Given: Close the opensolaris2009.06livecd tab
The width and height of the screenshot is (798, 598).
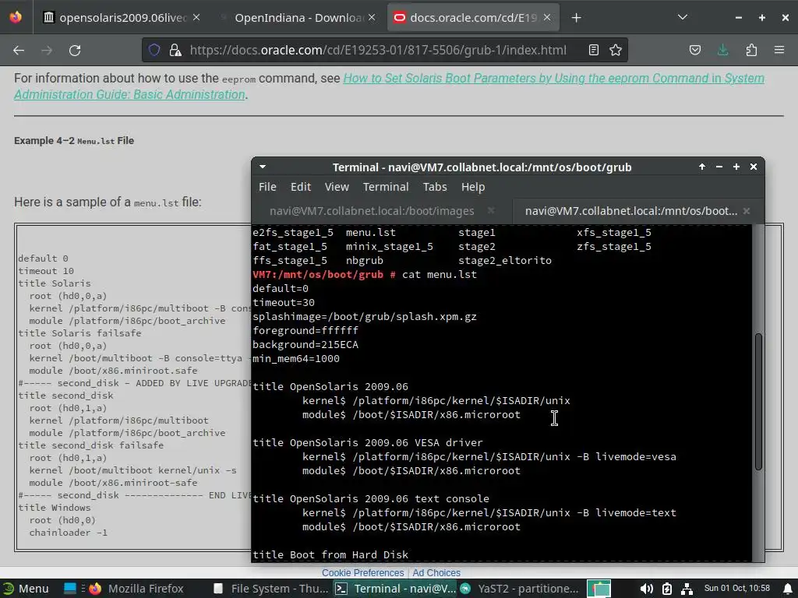Looking at the screenshot, I should click(x=196, y=17).
